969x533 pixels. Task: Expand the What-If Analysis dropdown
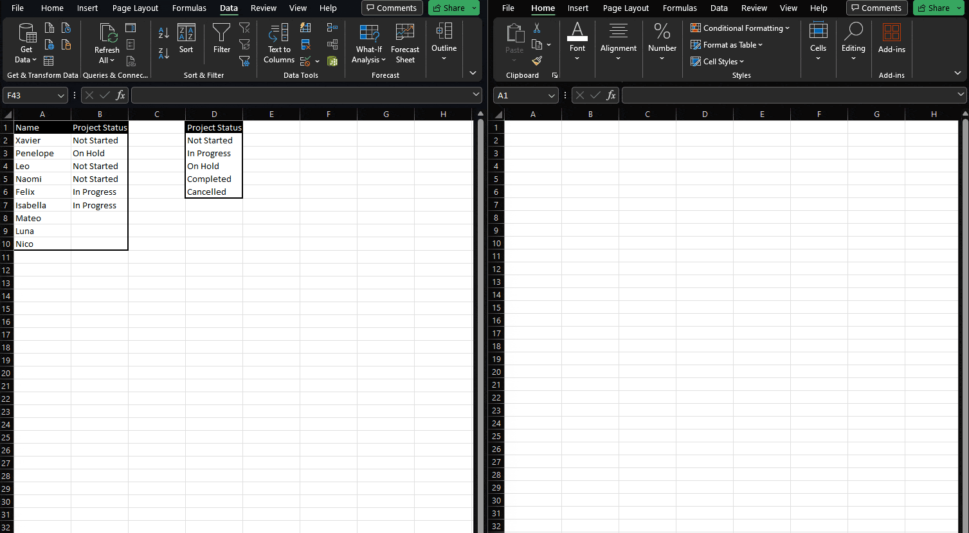368,44
